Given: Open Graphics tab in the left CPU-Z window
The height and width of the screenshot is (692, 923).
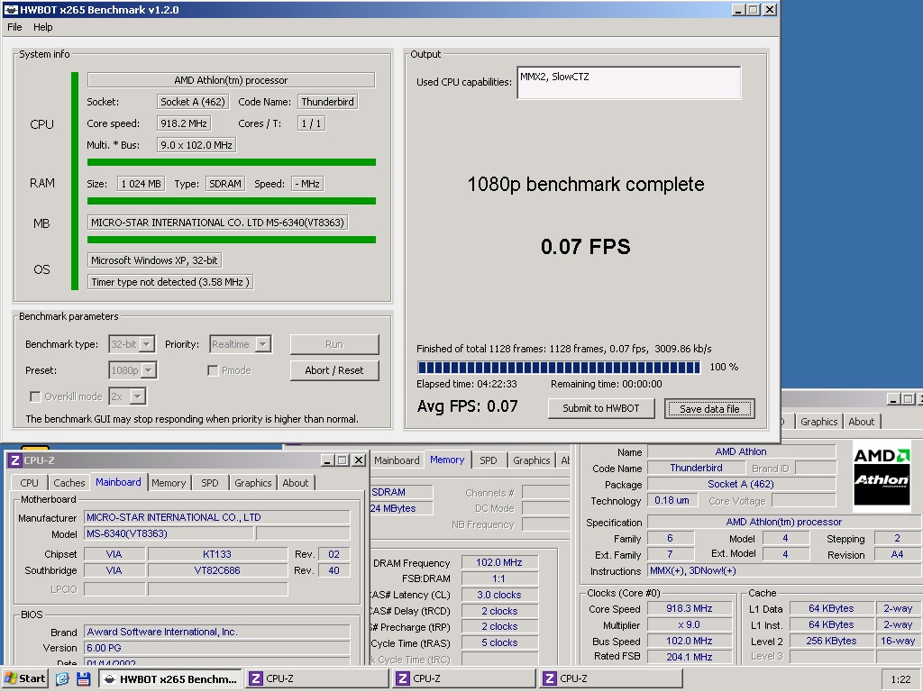Looking at the screenshot, I should click(x=253, y=483).
